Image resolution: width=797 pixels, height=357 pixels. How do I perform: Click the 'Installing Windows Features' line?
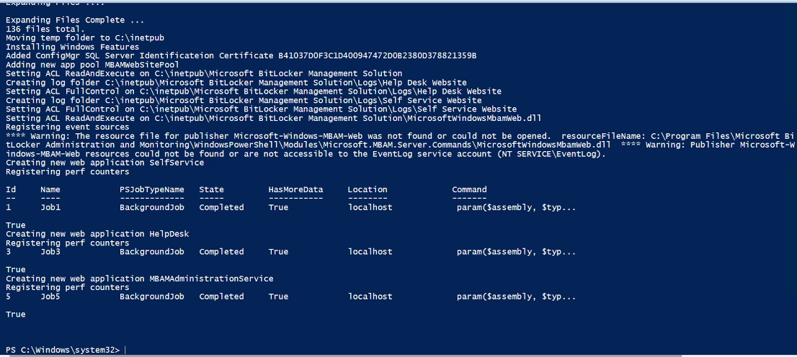tap(72, 47)
